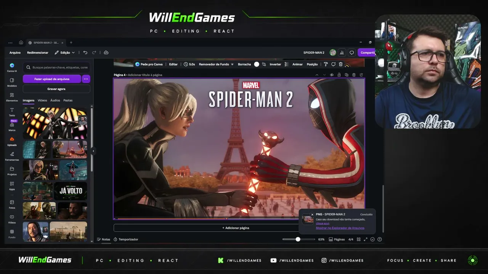Screen dimensions: 488x274
Task: Switch to the Vídeos tab in the uploads panel
Action: click(42, 100)
